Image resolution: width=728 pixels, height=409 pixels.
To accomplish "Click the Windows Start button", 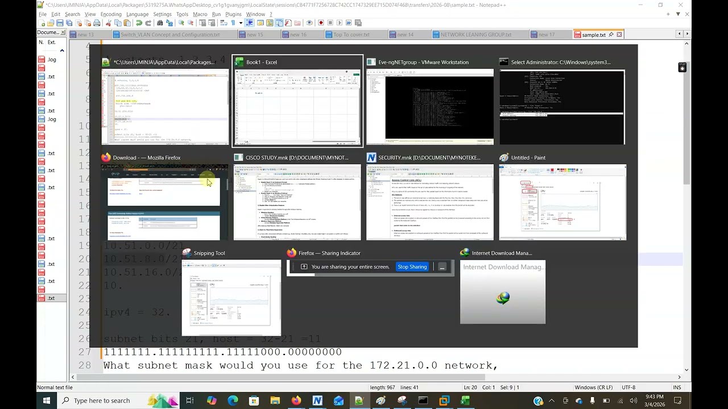I will tap(47, 400).
